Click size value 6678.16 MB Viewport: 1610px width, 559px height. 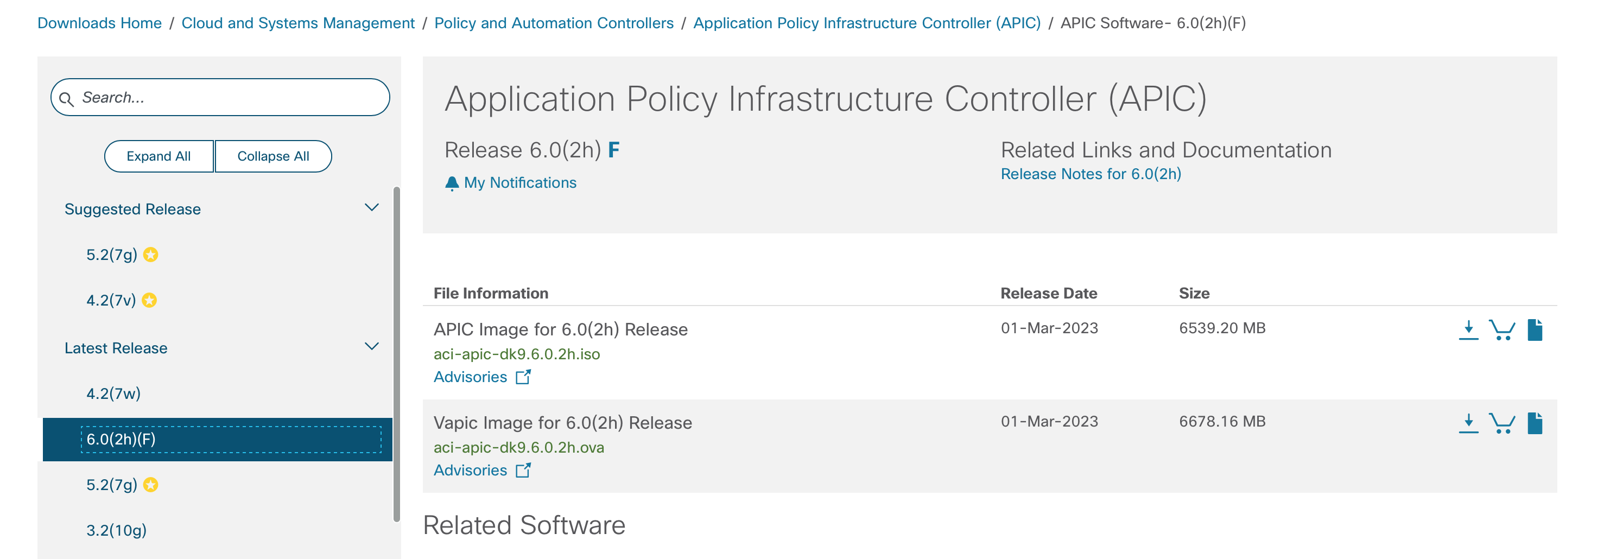point(1222,421)
